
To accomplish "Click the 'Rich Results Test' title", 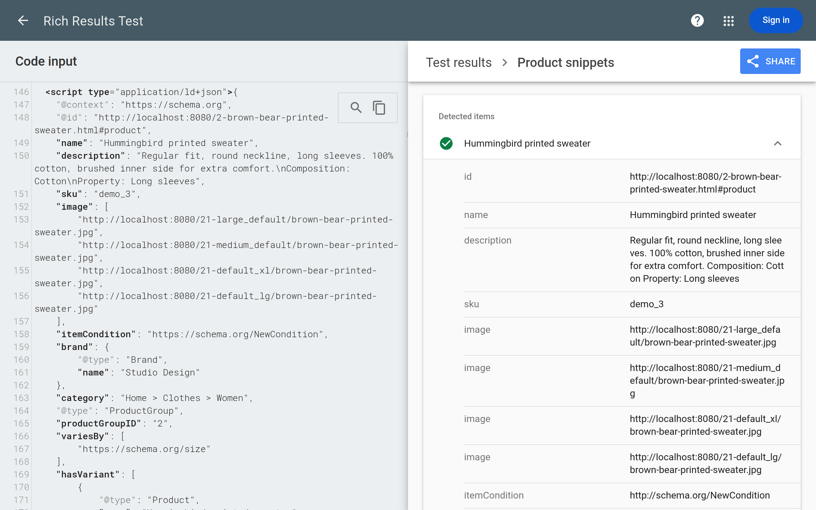I will (93, 21).
